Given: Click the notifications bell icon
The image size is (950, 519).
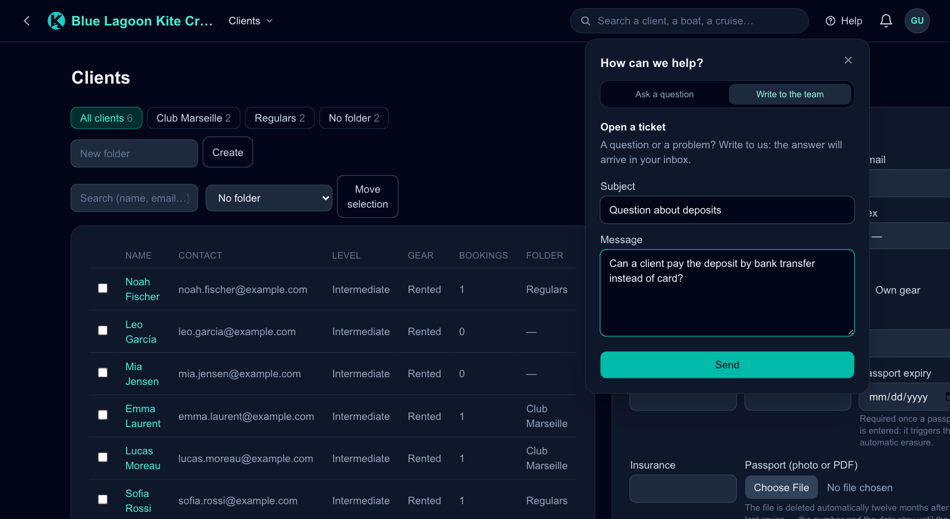Looking at the screenshot, I should [886, 21].
